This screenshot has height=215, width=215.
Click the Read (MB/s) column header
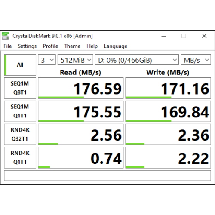click(80, 72)
